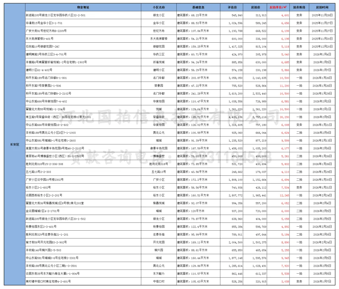Select auction date 2025年11月28日
The image size is (339, 289).
(x=322, y=15)
